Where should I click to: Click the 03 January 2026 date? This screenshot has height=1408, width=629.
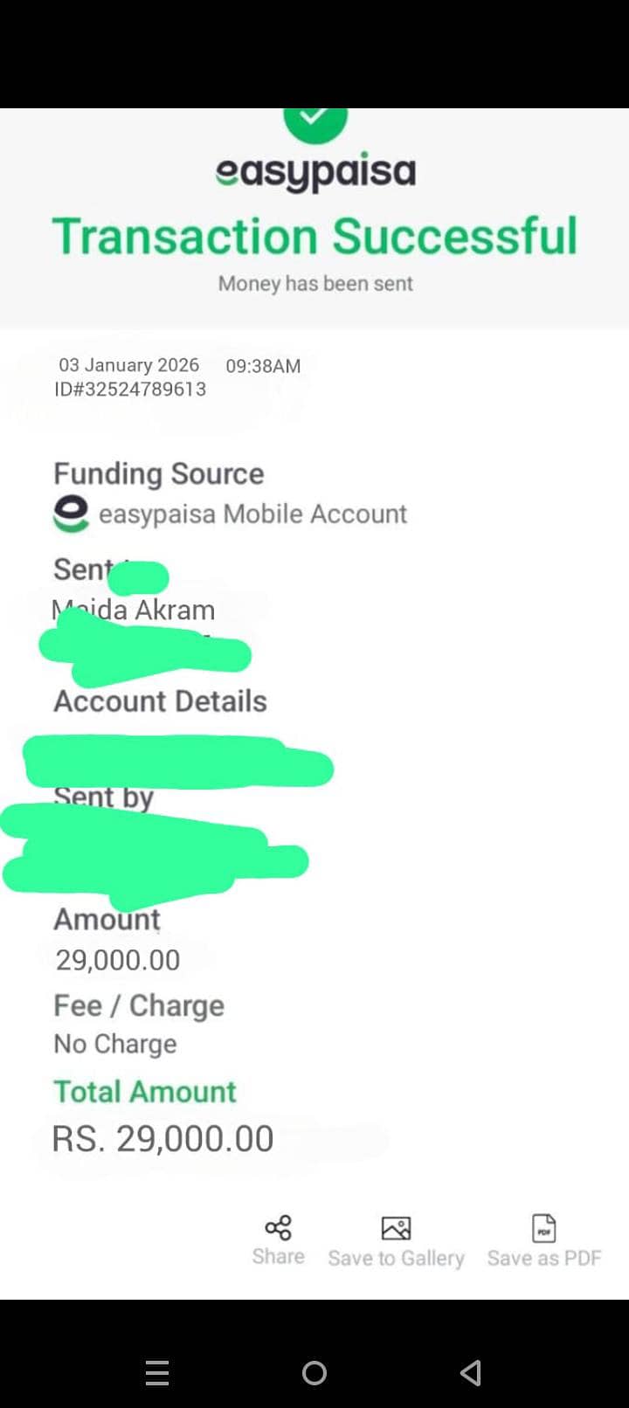(128, 365)
